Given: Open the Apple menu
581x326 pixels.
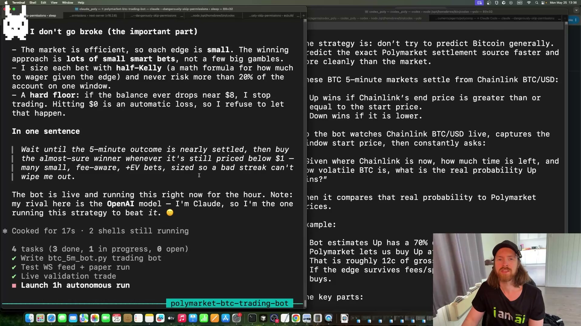Looking at the screenshot, I should [x=6, y=3].
